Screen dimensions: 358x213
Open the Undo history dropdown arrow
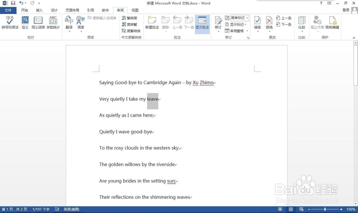point(25,3)
